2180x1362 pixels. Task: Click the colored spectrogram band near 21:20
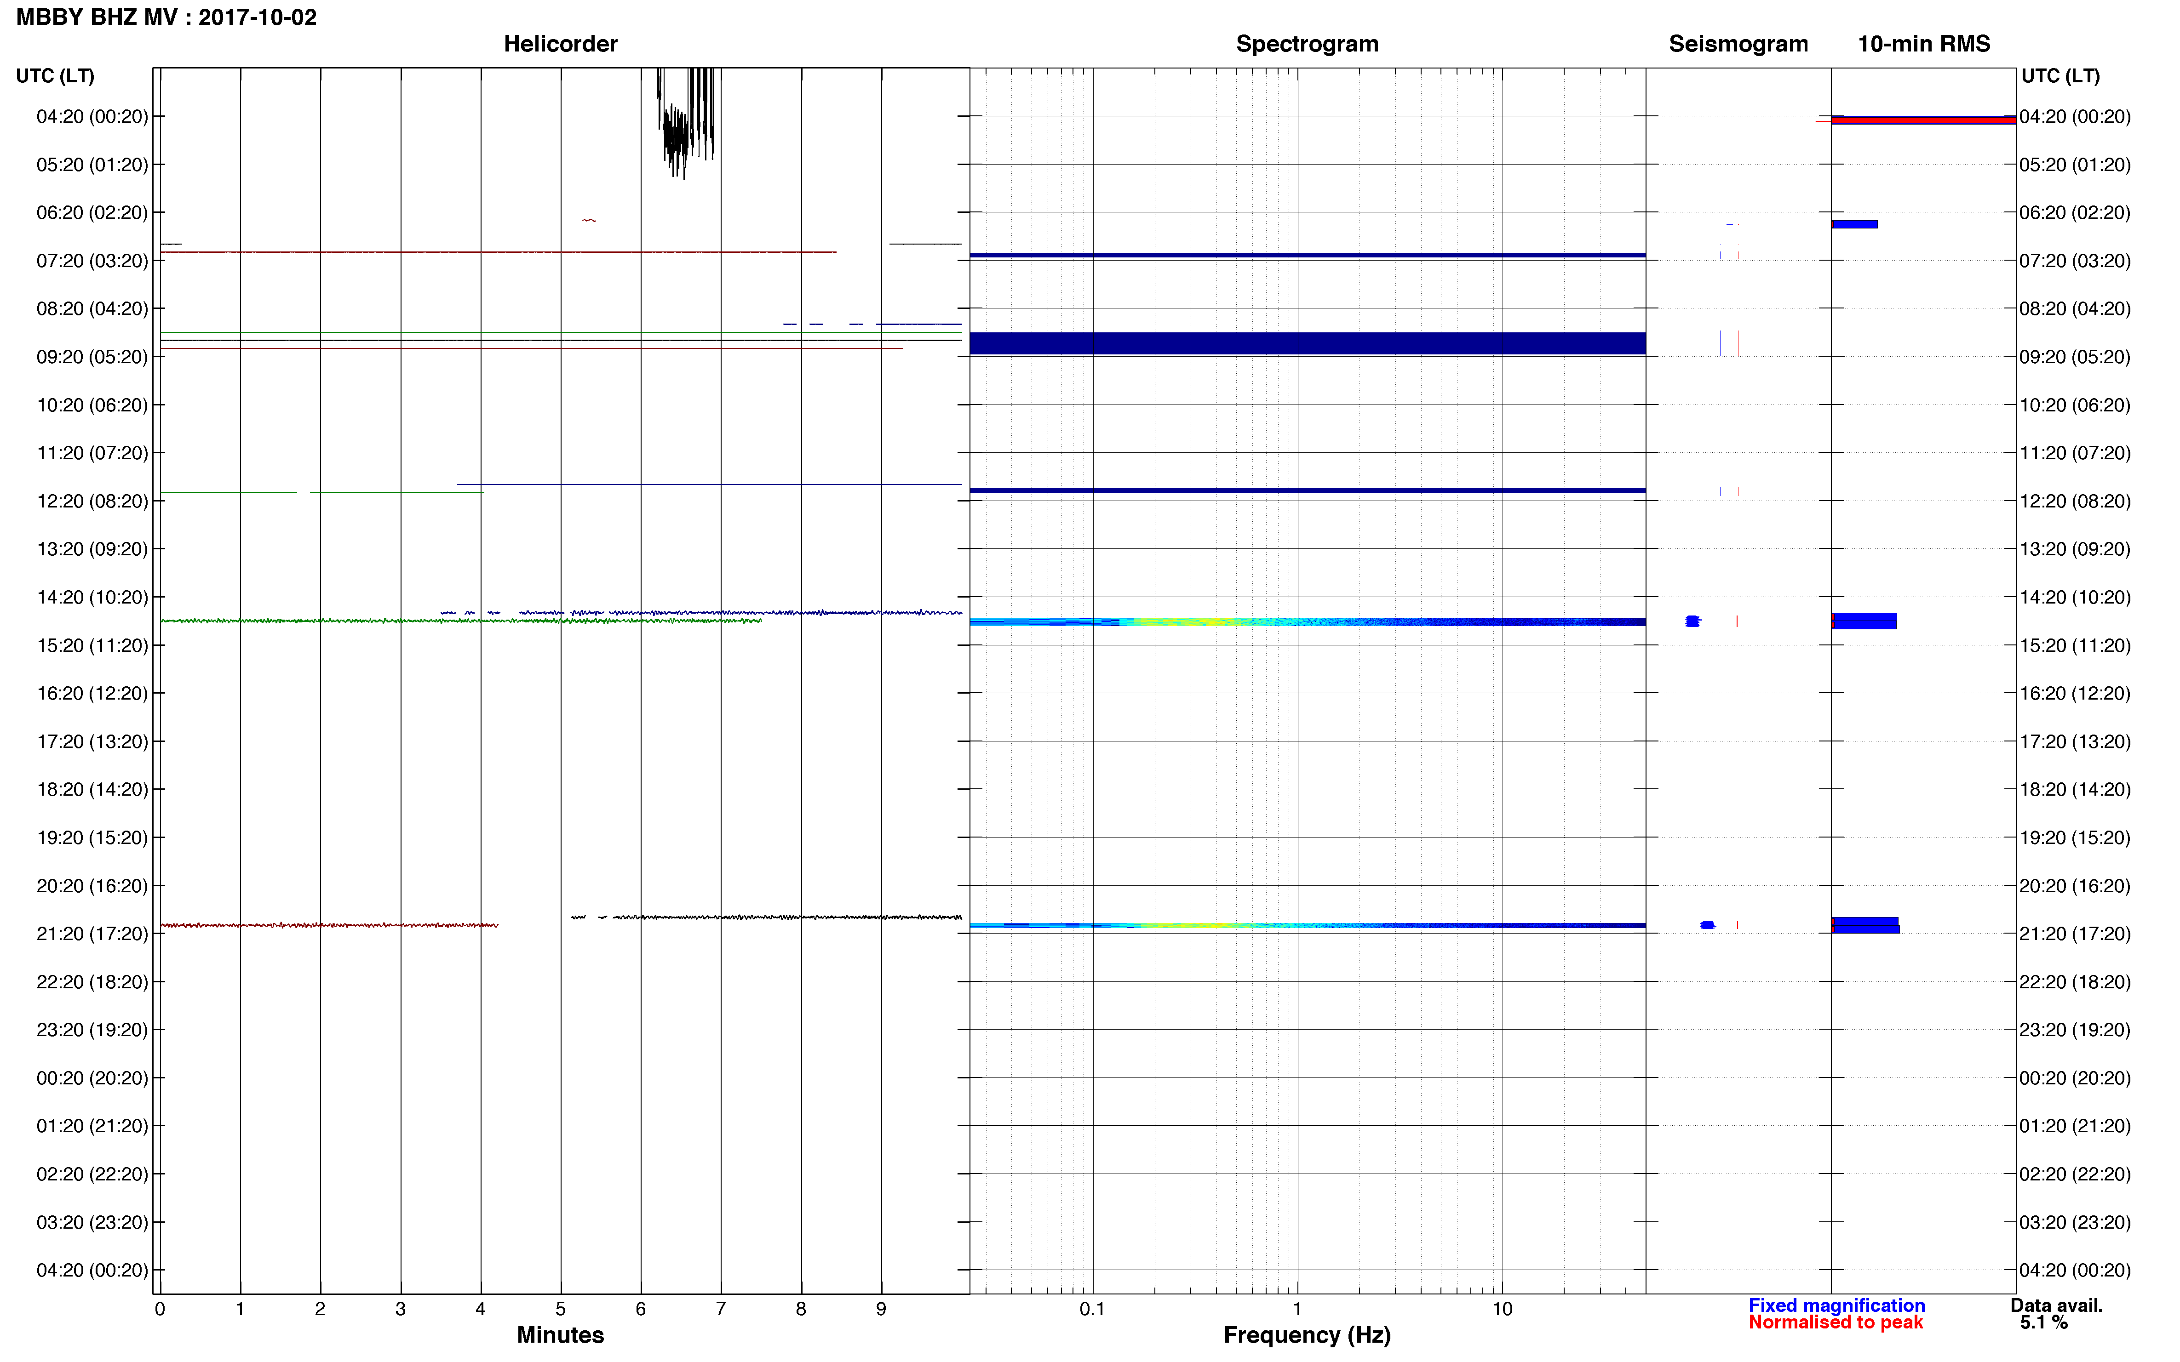[x=1308, y=925]
